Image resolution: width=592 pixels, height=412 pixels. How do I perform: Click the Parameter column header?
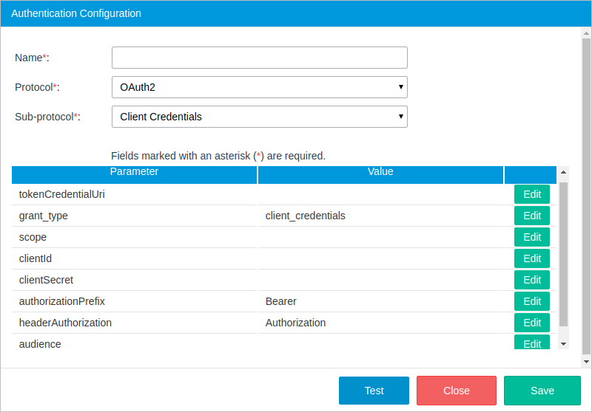134,173
